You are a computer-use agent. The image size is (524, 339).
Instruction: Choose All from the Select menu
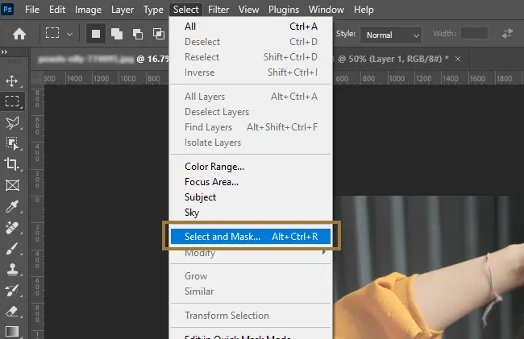pyautogui.click(x=251, y=27)
